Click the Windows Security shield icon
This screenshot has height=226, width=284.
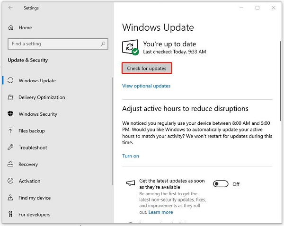10,114
